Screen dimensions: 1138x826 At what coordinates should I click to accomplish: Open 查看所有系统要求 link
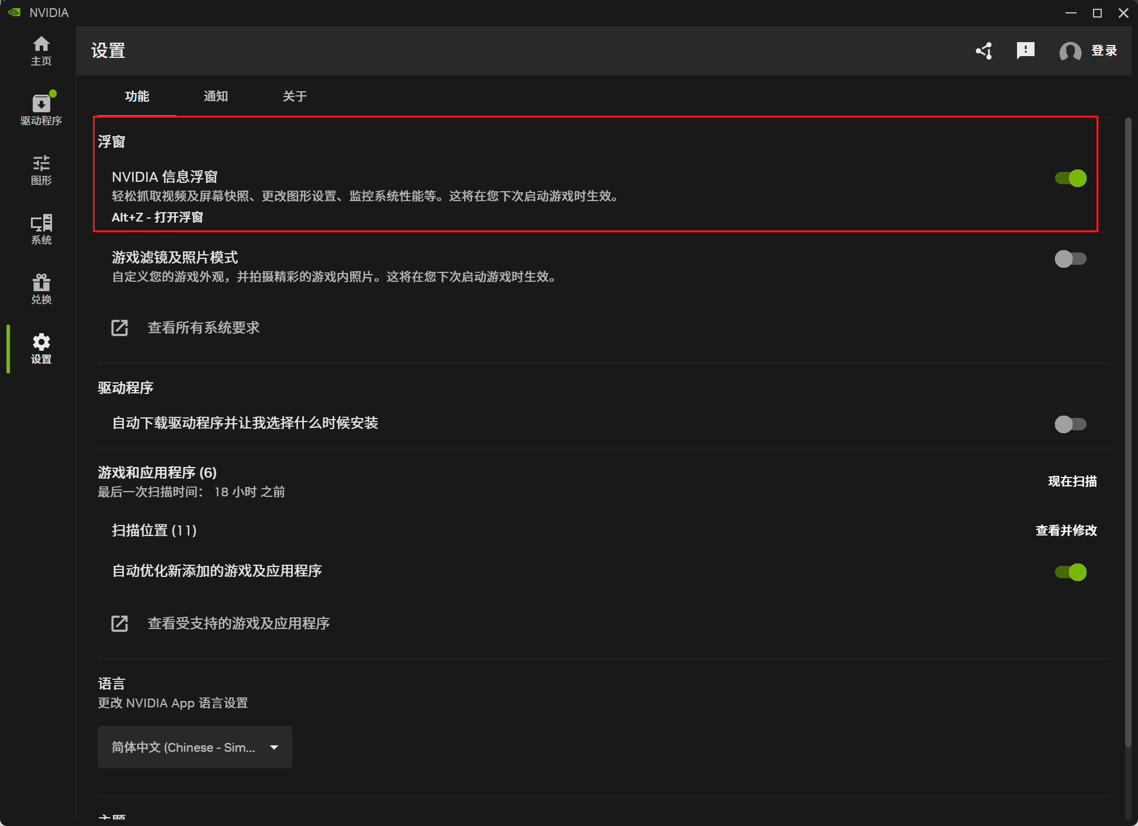point(203,328)
